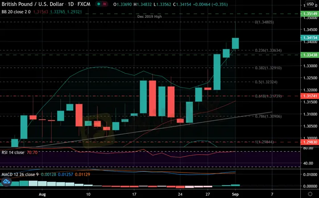Click the Aug label on the time axis

pyautogui.click(x=42, y=194)
